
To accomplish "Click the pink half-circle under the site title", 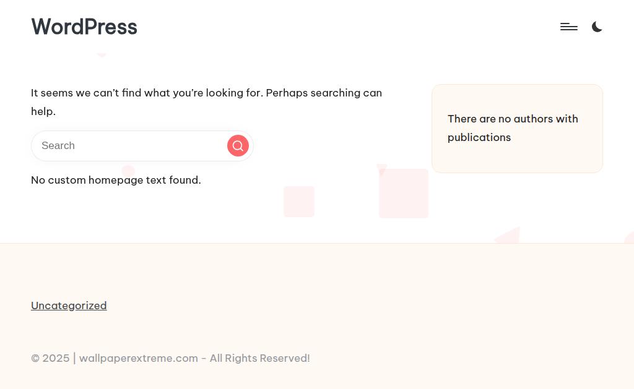I will pyautogui.click(x=102, y=54).
